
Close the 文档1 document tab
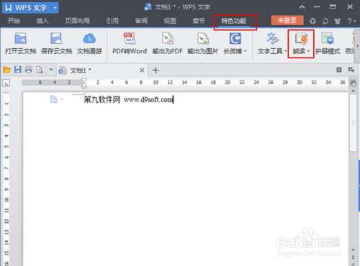142,70
